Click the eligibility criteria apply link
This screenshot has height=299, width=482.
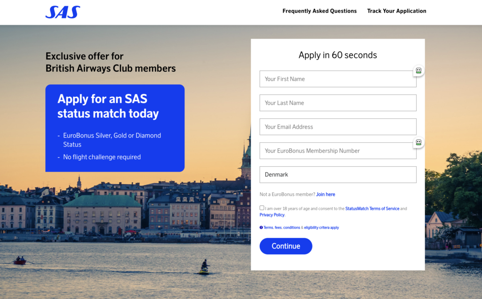coord(321,228)
